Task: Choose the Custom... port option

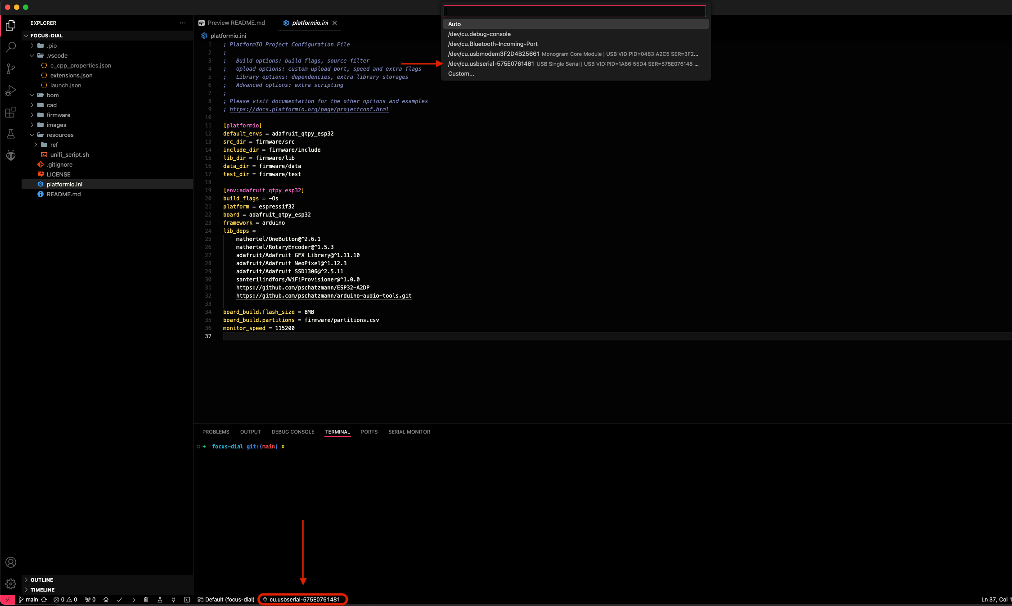Action: click(x=461, y=74)
